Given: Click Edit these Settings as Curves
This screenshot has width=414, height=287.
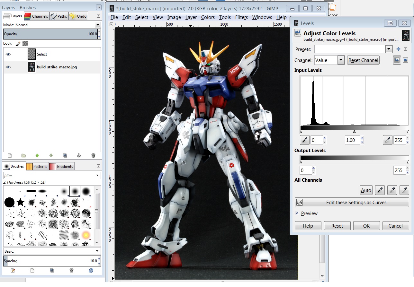Looking at the screenshot, I should tap(352, 202).
